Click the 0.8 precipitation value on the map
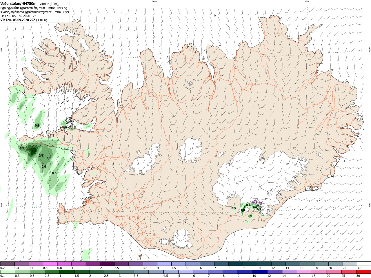 (49, 158)
